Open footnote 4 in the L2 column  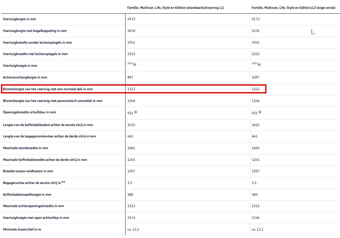[259, 64]
